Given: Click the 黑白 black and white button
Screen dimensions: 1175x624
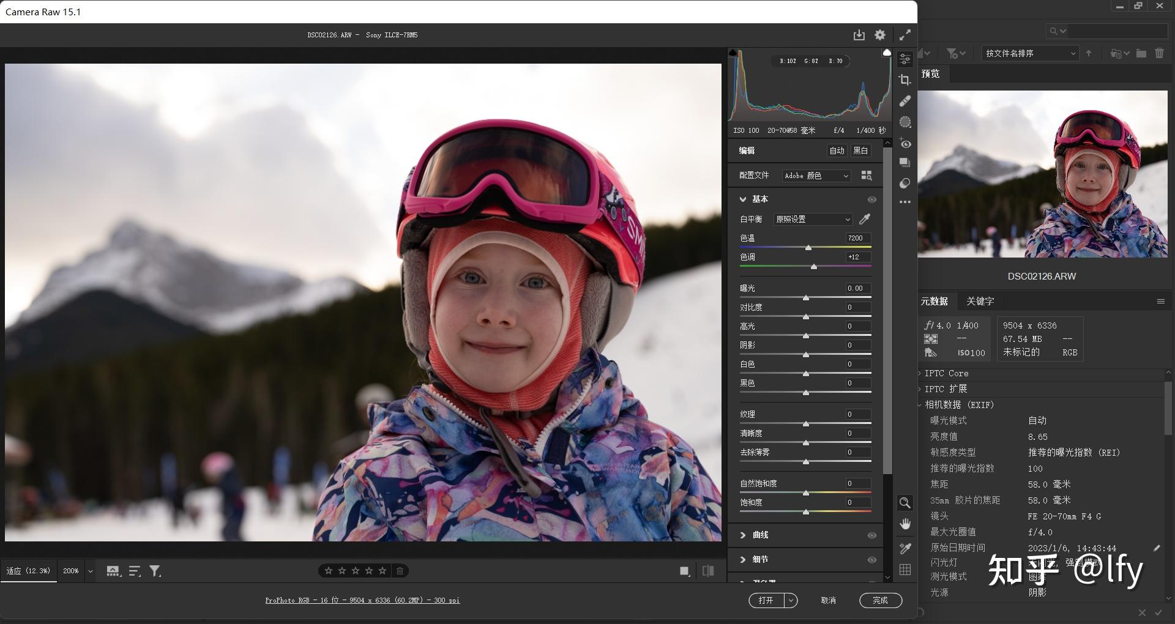Looking at the screenshot, I should click(x=860, y=150).
